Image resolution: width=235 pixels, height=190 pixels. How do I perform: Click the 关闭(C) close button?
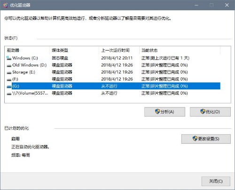point(216,181)
